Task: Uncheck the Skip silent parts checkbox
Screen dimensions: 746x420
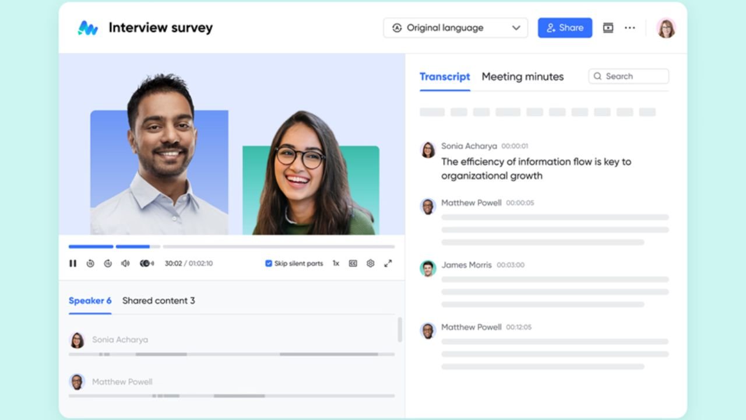Action: coord(268,263)
